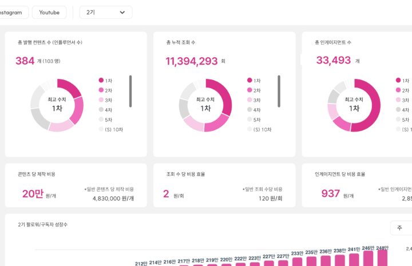Toggle 3차 legend in content count card
412x266 pixels.
pyautogui.click(x=105, y=100)
